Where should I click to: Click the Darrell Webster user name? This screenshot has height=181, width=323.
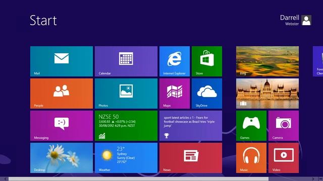(289, 20)
